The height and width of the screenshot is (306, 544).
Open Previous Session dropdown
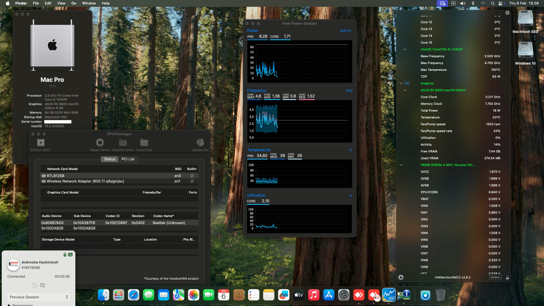click(x=39, y=297)
